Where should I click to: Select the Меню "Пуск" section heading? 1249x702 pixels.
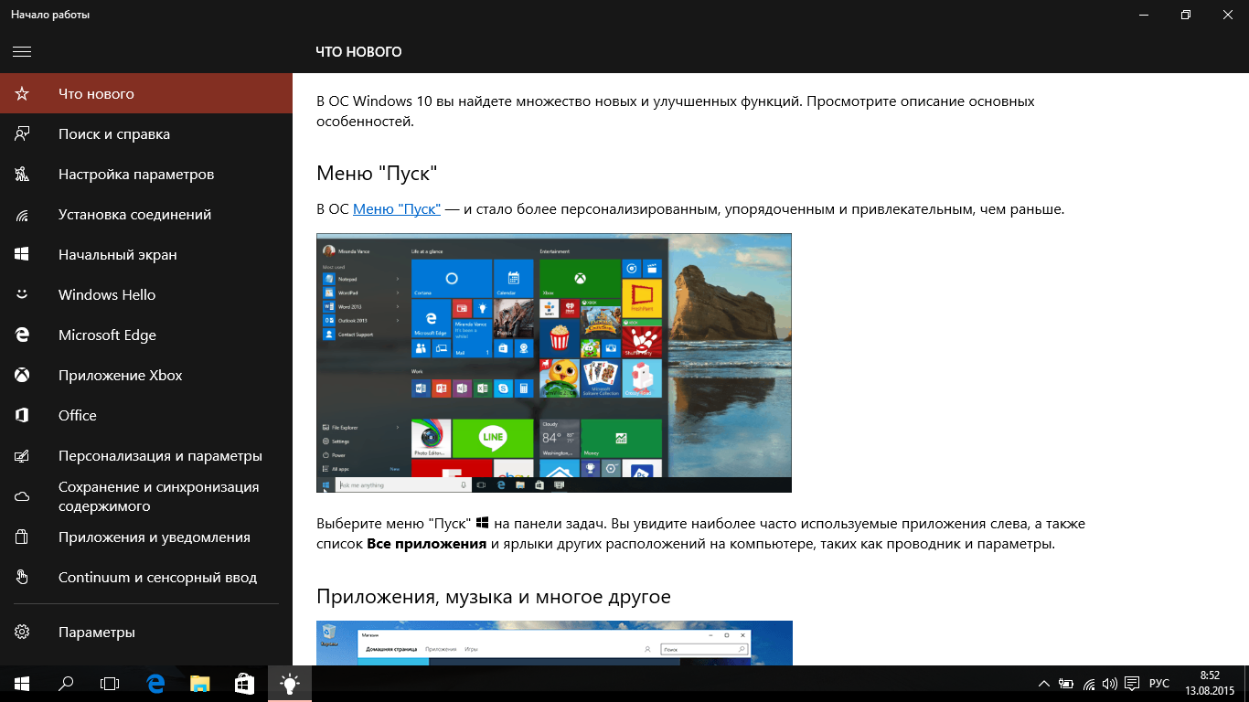tap(377, 173)
